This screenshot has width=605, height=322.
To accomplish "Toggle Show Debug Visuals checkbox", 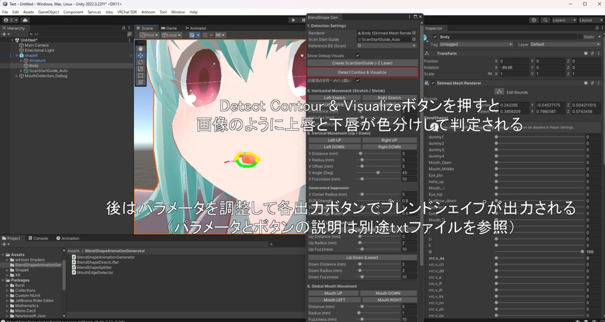I will (x=357, y=56).
